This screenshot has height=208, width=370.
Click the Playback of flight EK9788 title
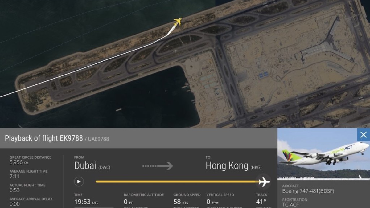(44, 138)
